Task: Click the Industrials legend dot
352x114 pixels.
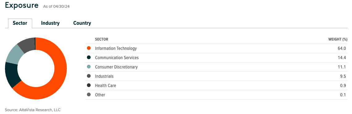Action: (89, 76)
